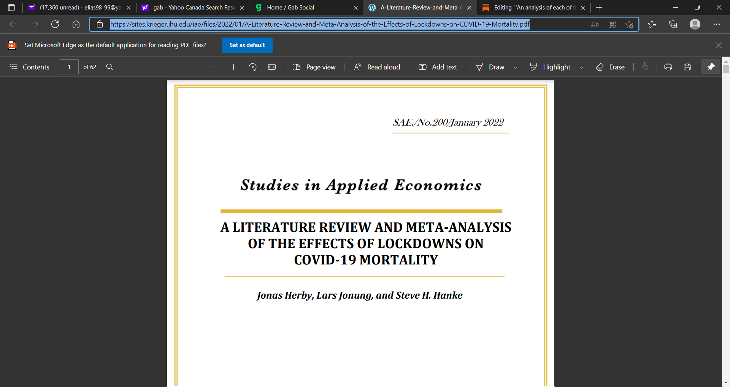Activate the Draw tool

pyautogui.click(x=490, y=67)
